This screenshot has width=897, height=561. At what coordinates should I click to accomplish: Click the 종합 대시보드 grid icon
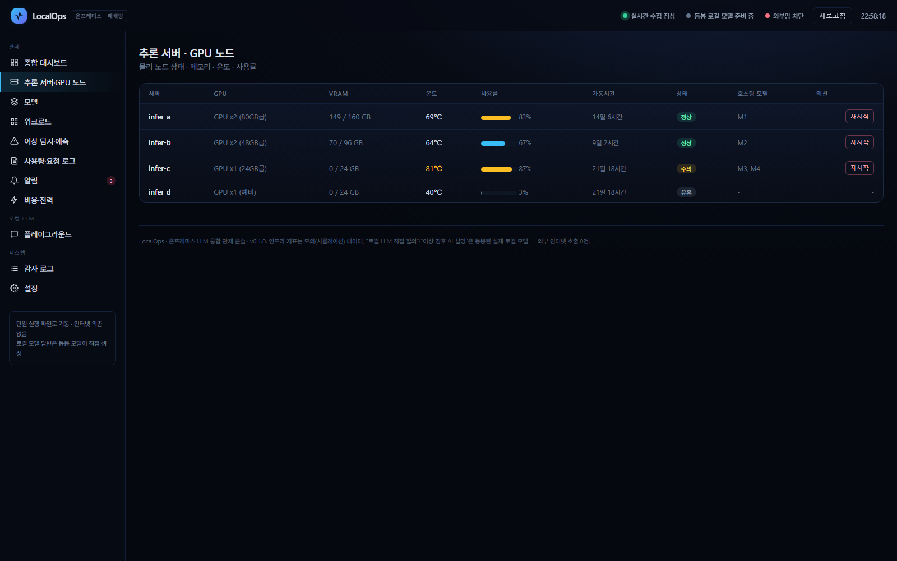pyautogui.click(x=15, y=63)
